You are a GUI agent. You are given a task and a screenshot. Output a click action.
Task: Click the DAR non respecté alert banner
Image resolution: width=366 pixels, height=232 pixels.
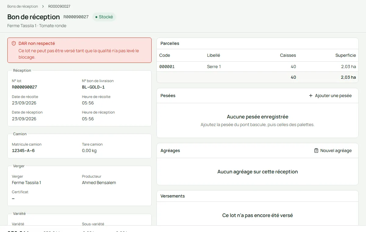(x=79, y=50)
